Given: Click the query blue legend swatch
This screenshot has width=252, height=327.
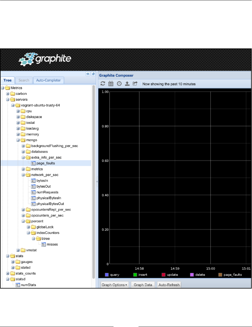Looking at the screenshot, I should pyautogui.click(x=107, y=275).
